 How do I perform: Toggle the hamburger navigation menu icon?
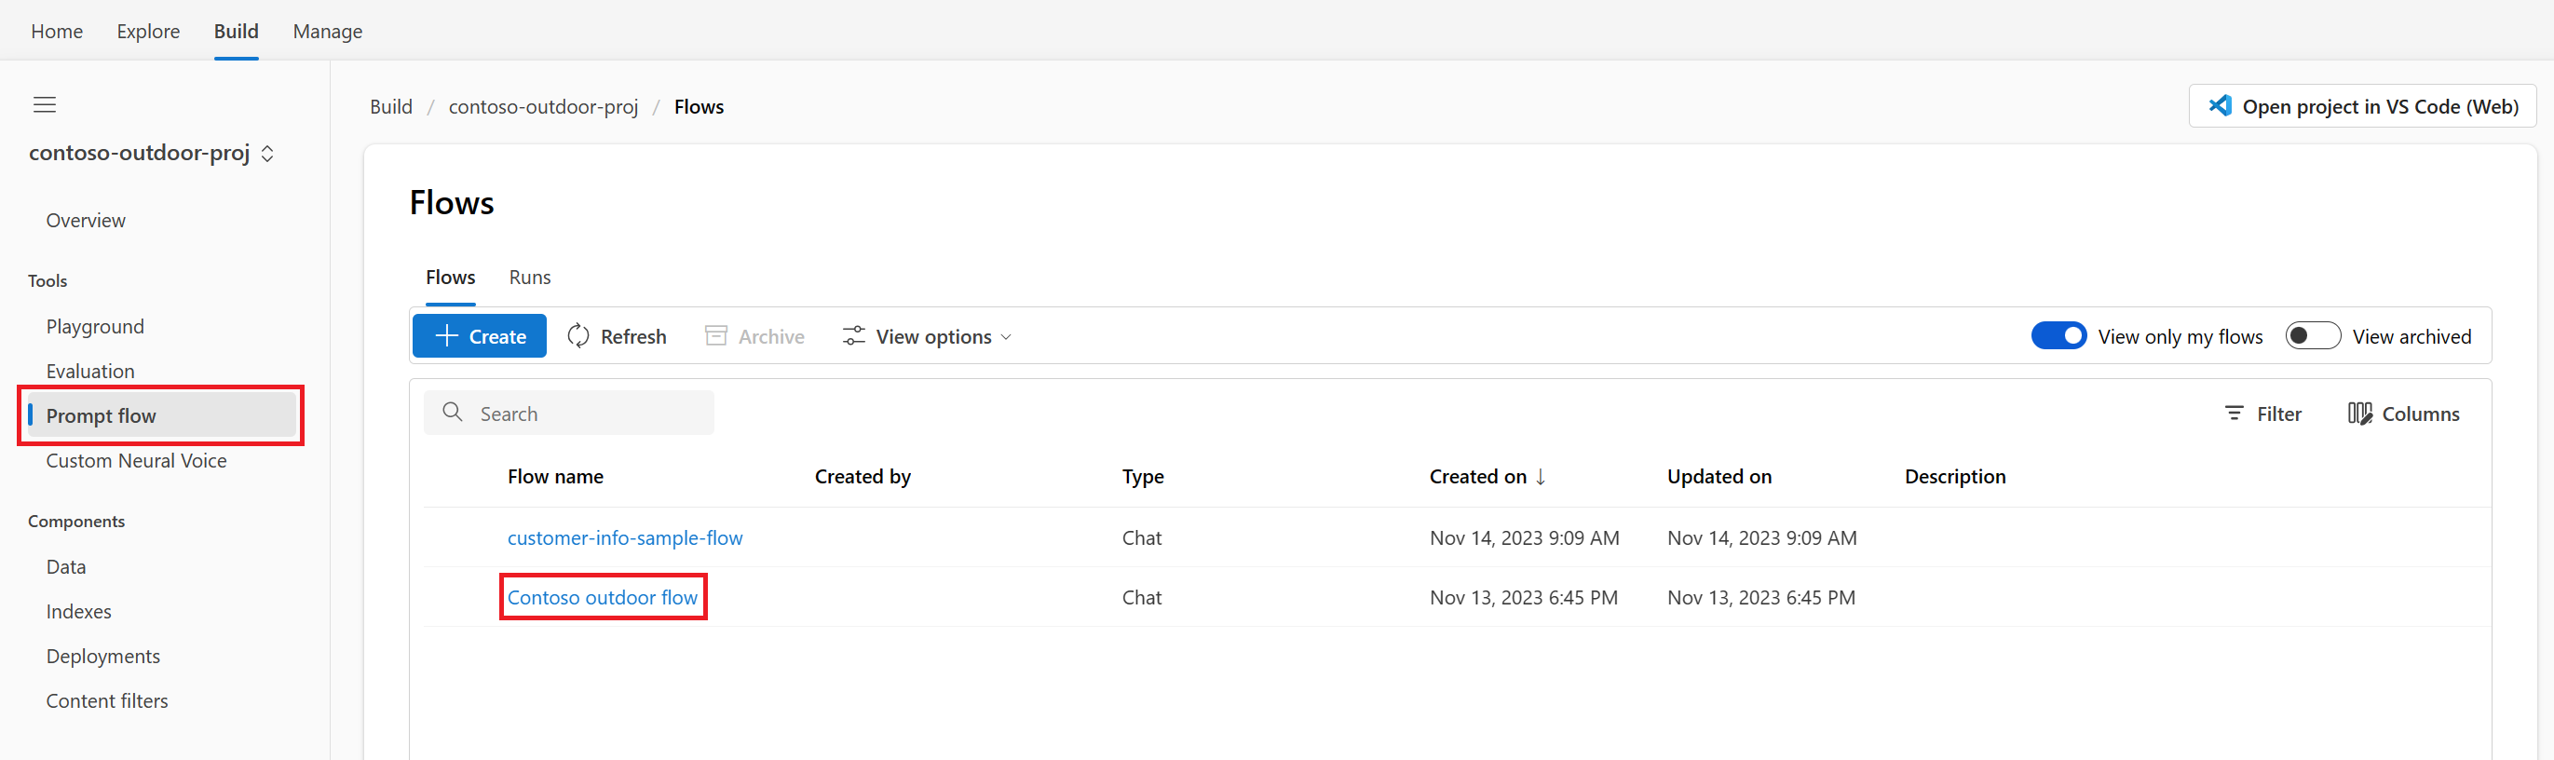[45, 105]
